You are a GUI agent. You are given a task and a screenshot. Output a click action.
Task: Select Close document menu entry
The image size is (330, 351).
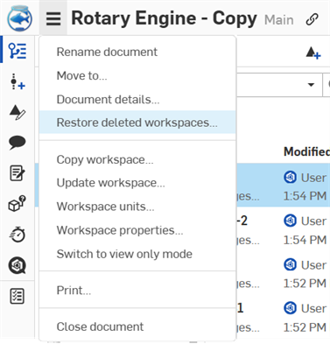[137, 326]
